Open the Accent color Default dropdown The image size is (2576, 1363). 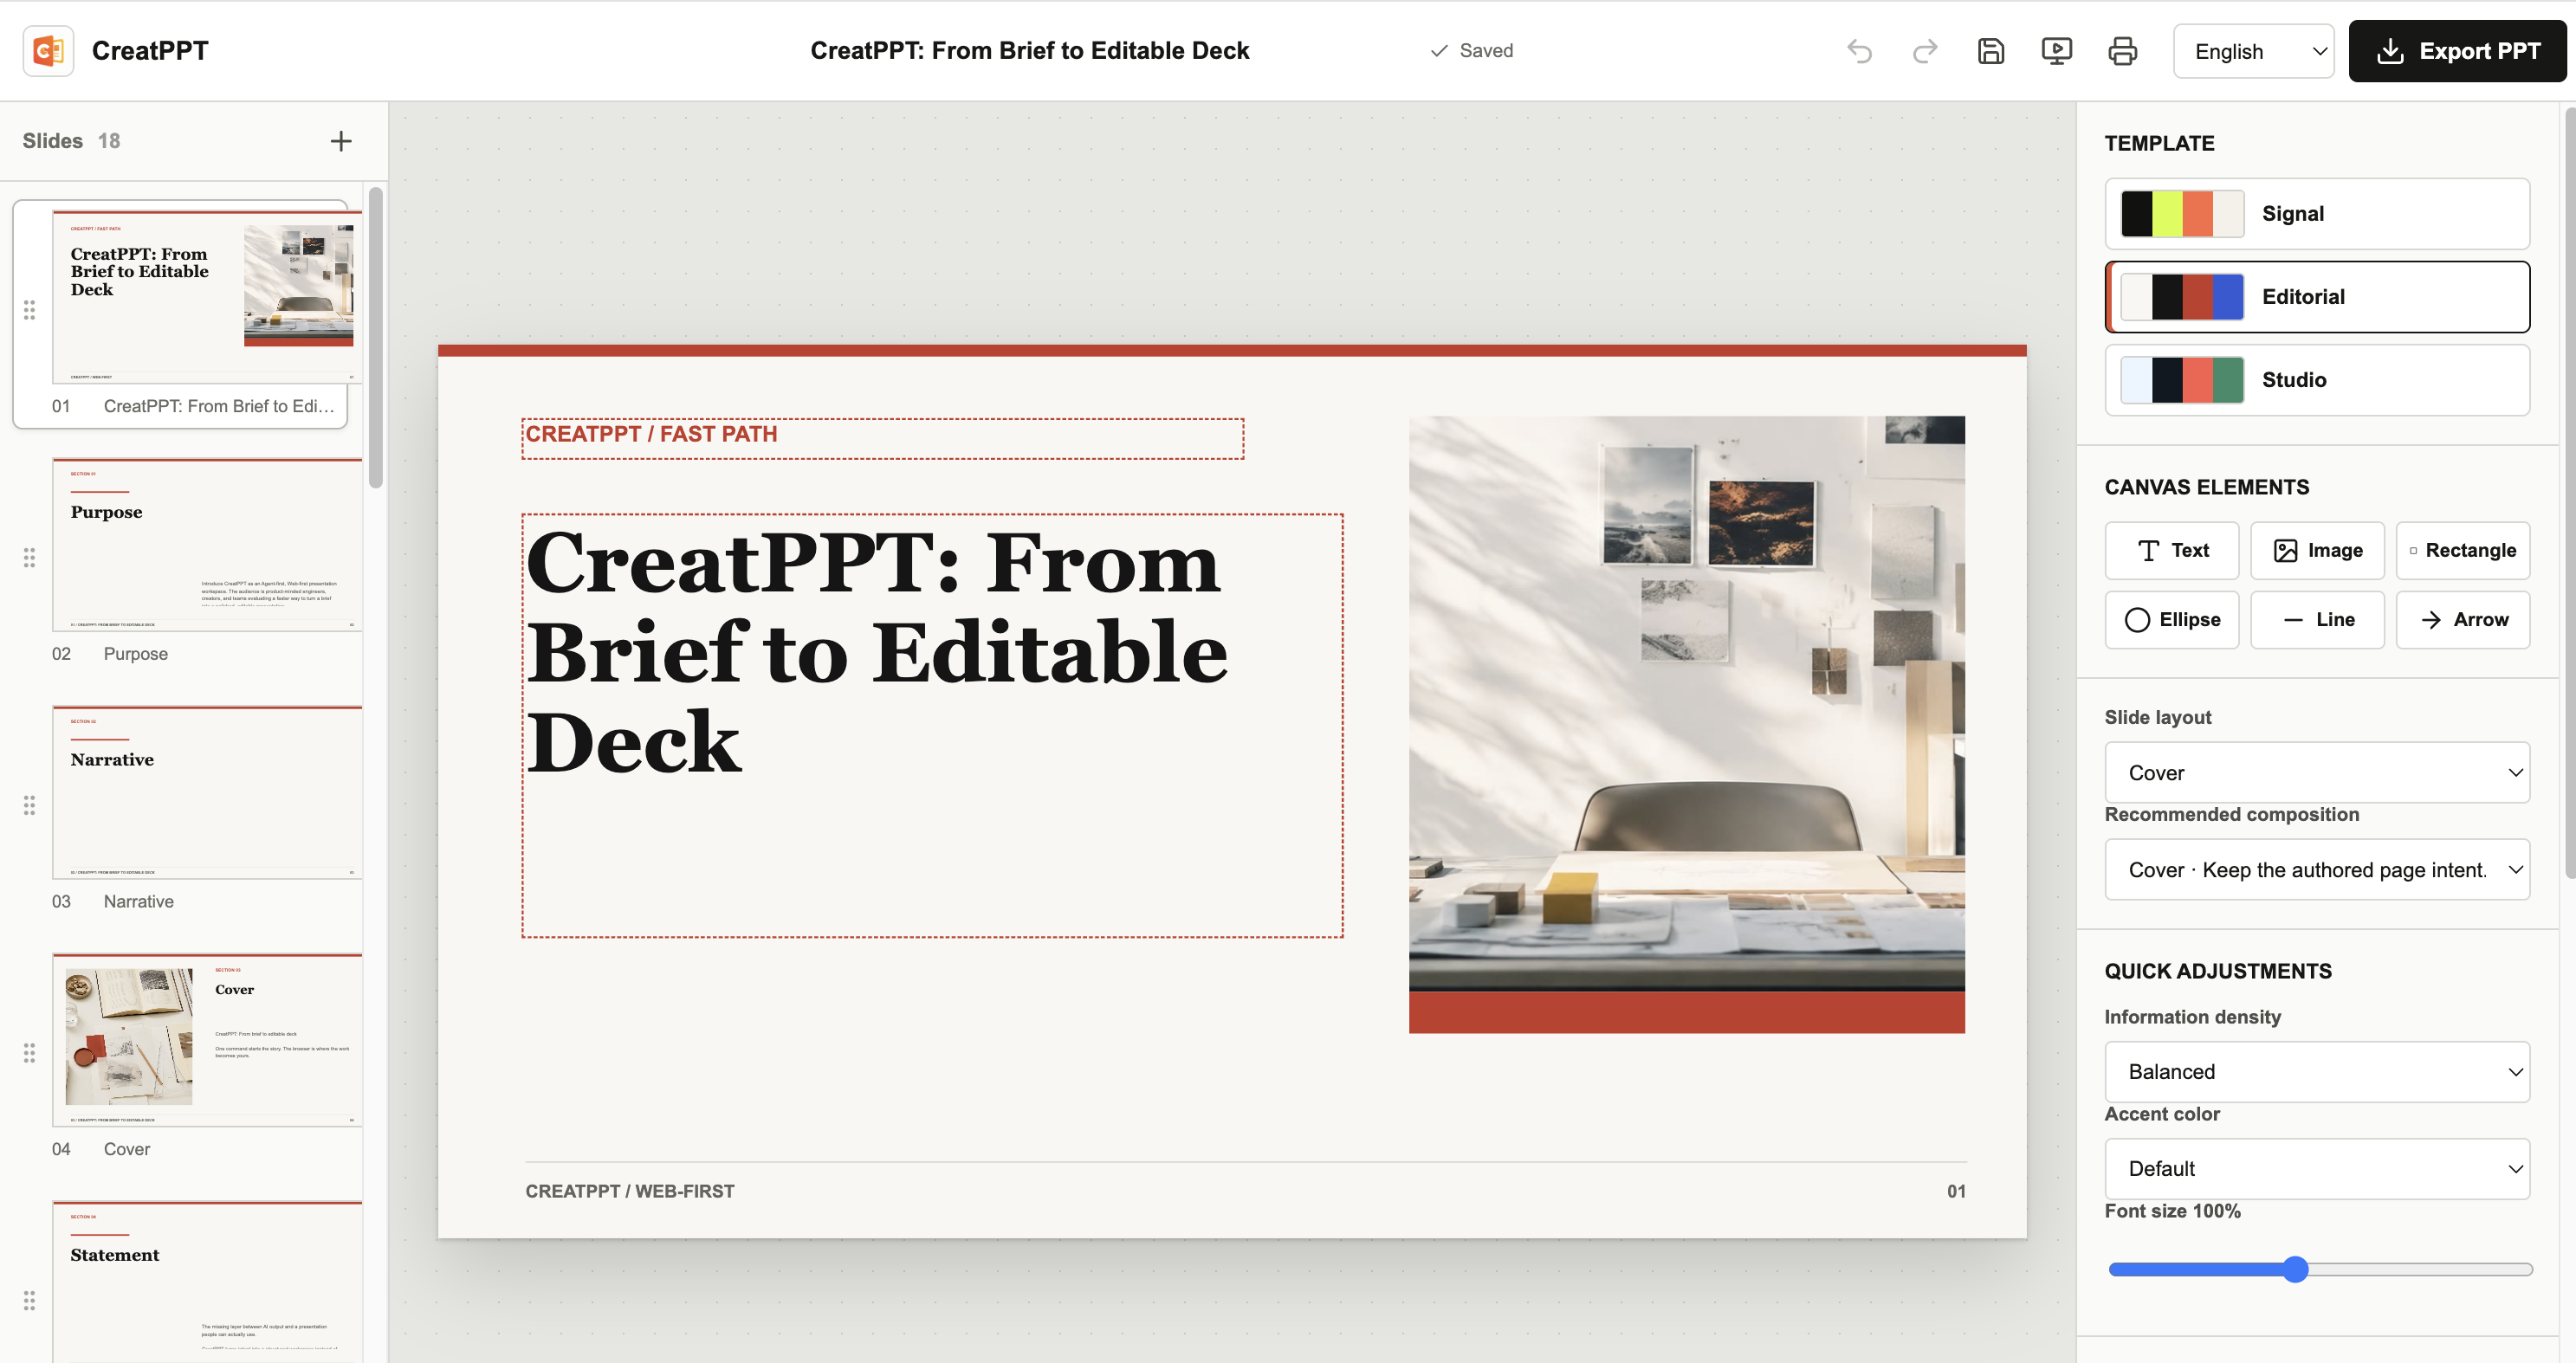click(2317, 1168)
